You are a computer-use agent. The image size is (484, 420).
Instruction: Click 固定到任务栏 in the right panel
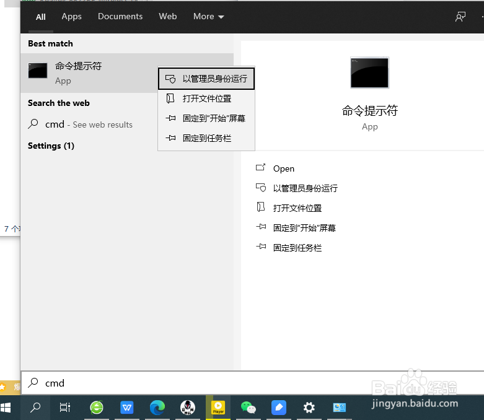[x=297, y=248]
